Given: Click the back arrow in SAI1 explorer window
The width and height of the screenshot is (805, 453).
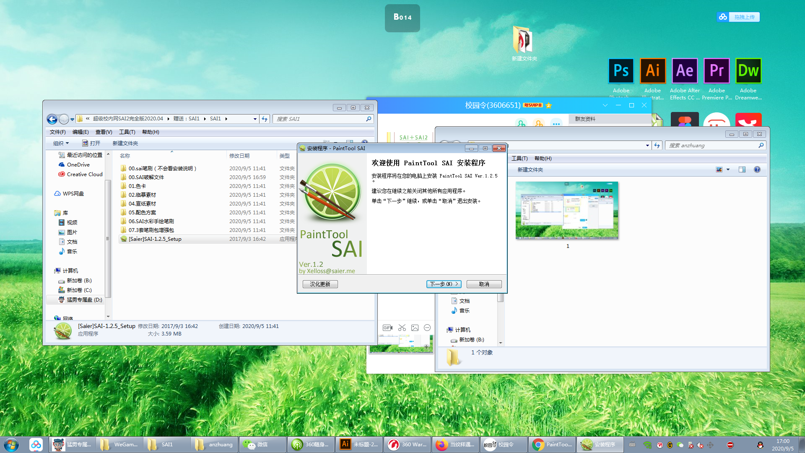Looking at the screenshot, I should [52, 119].
